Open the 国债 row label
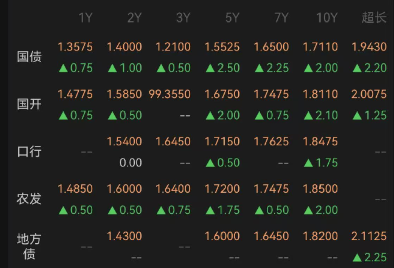Screen dimensions: 394x268 coord(29,57)
